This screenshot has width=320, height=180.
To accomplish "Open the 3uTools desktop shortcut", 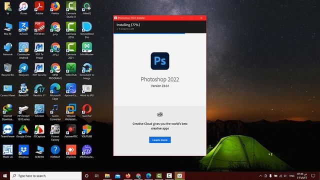I will (x=23, y=29).
